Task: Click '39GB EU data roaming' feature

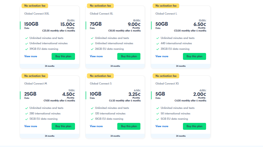Action: tap(44, 49)
